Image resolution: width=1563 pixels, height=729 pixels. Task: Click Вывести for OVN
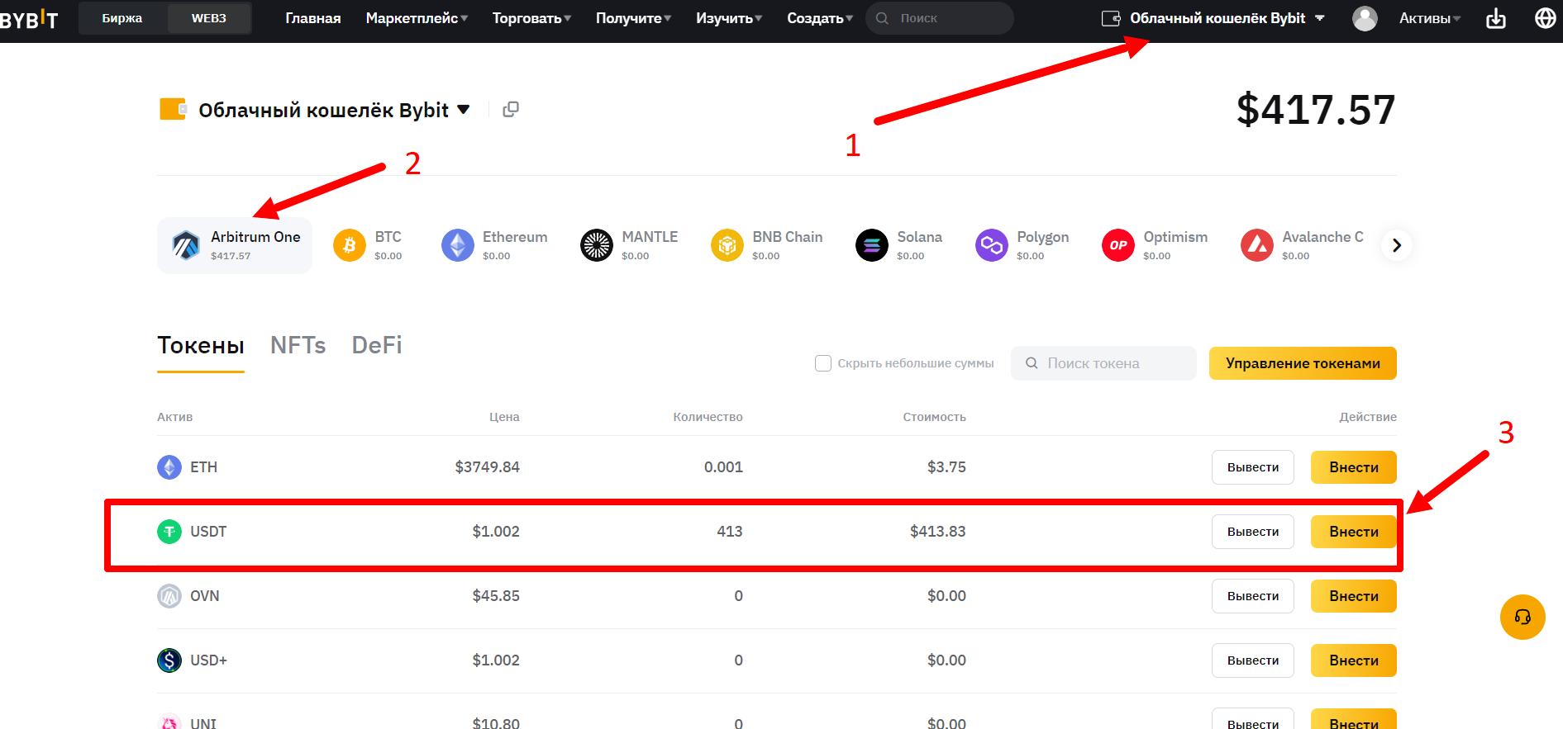click(1253, 596)
